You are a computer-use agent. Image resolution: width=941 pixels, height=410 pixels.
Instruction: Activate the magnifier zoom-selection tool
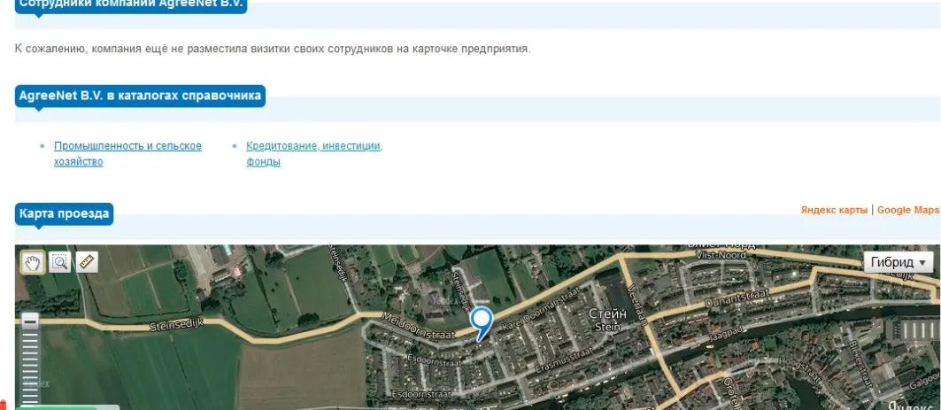(x=60, y=261)
